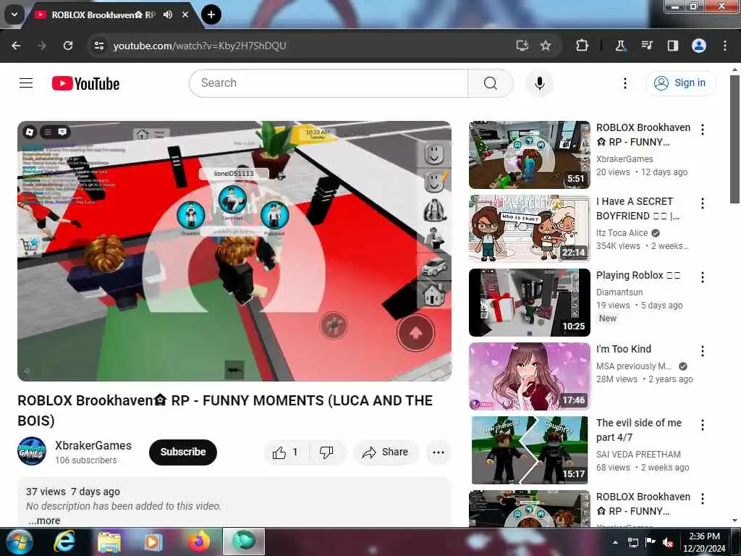Show hidden system tray icons
This screenshot has width=741, height=556.
coord(615,542)
